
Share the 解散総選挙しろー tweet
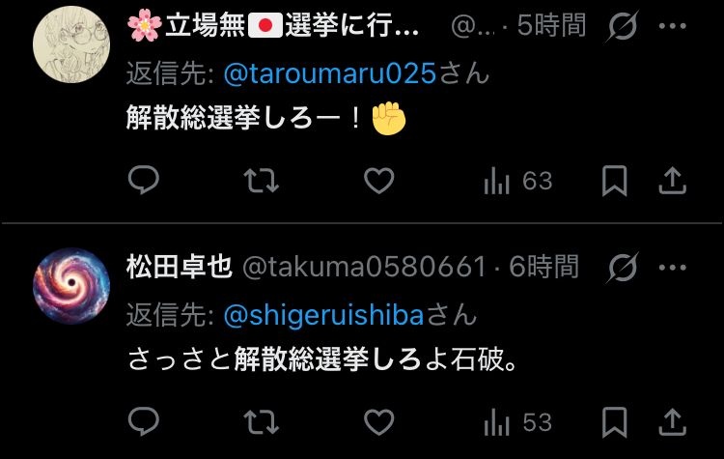tap(672, 181)
